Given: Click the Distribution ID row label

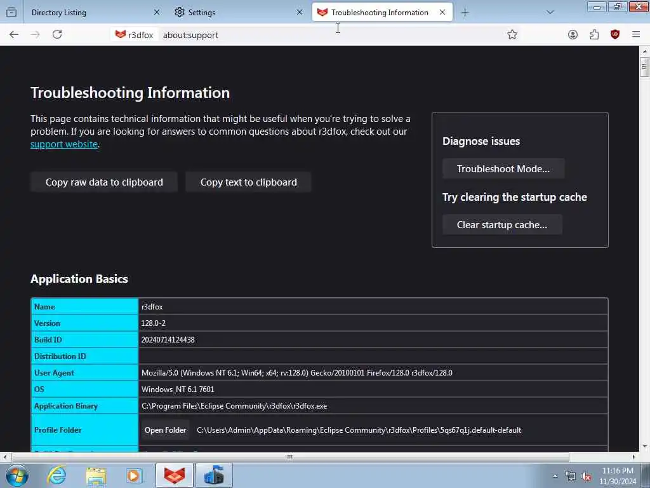Looking at the screenshot, I should 60,356.
